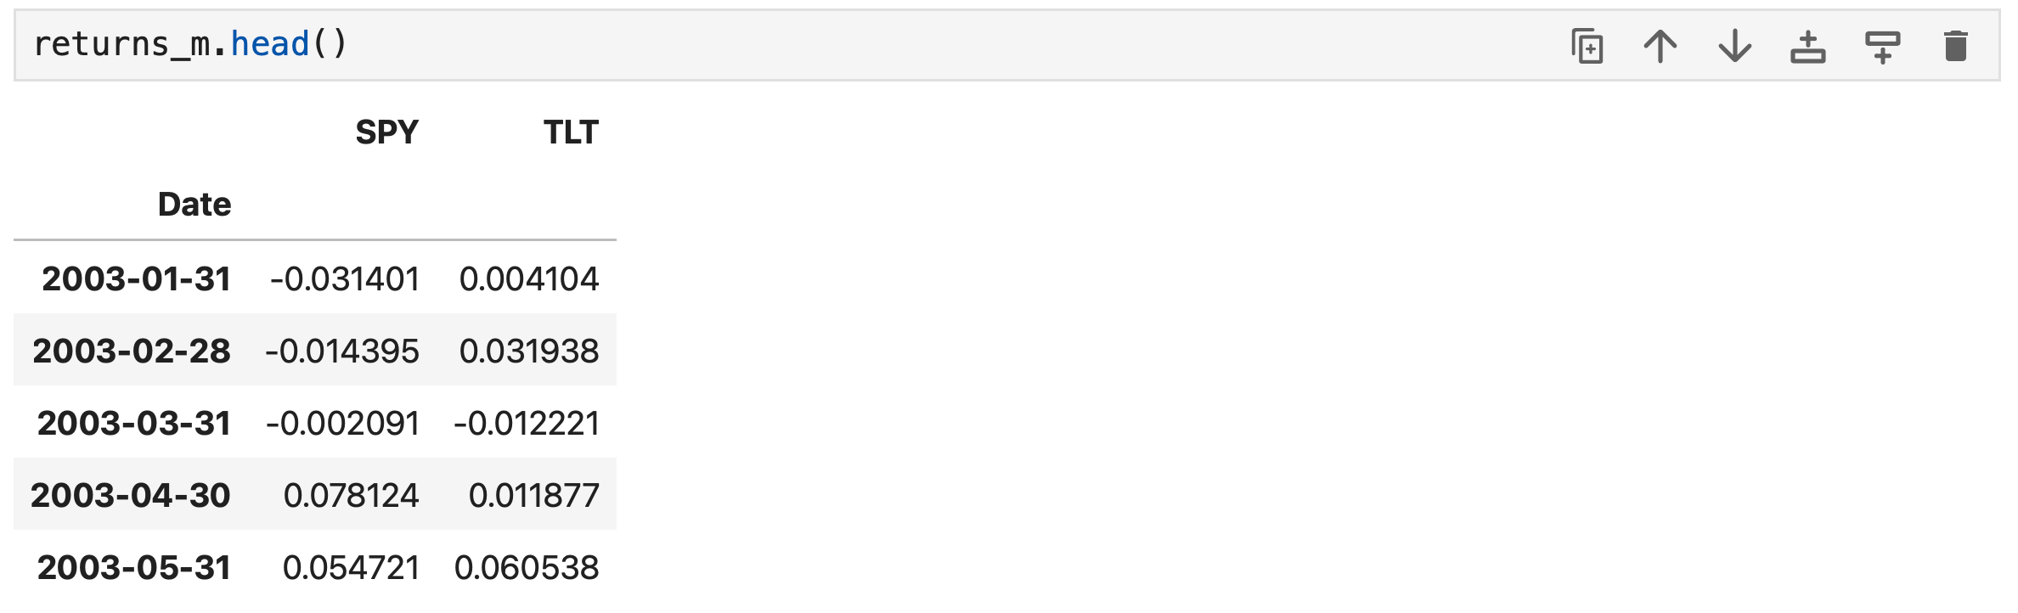Select the 2003-05-31 row label
2018x613 pixels.
click(134, 567)
